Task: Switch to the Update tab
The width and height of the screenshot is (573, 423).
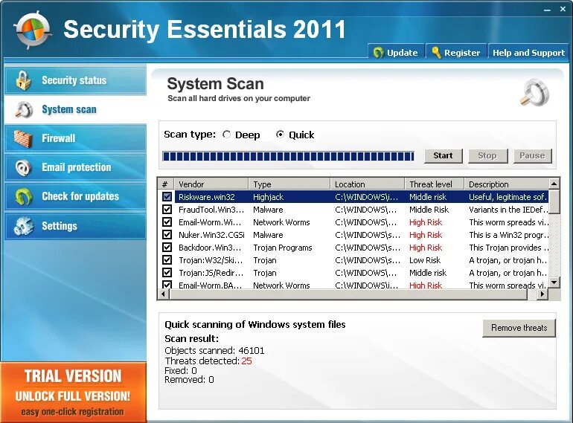Action: tap(396, 52)
